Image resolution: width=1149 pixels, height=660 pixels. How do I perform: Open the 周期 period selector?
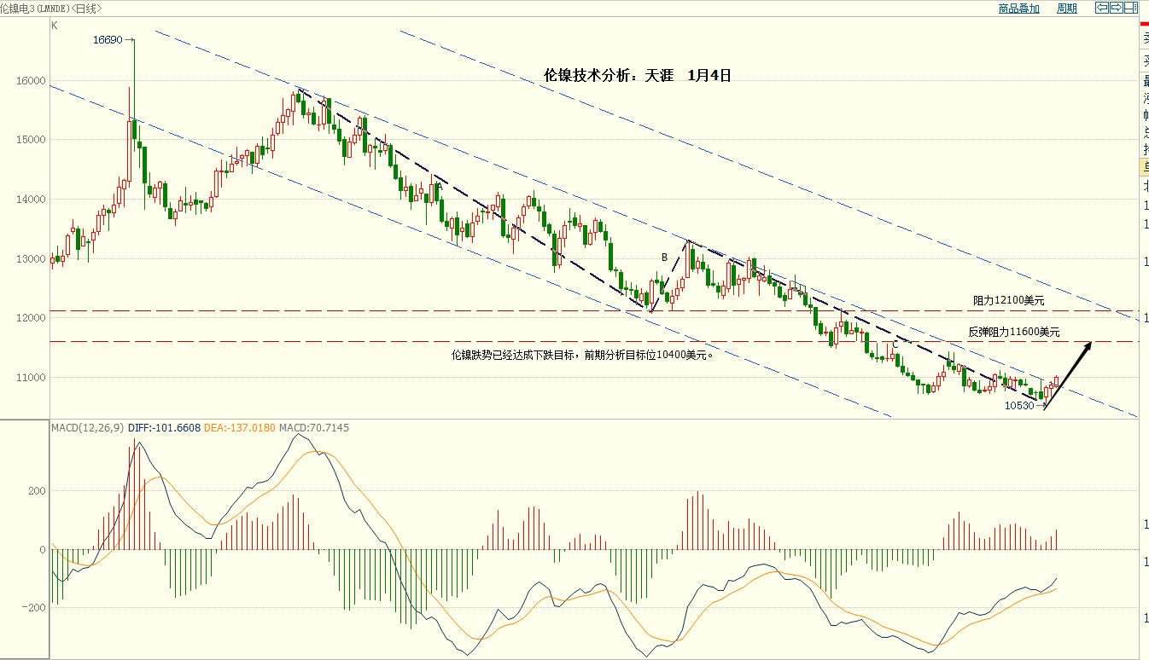1066,9
